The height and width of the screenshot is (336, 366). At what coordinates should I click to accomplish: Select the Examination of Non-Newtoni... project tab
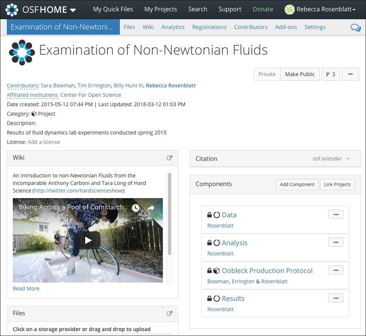pos(63,27)
